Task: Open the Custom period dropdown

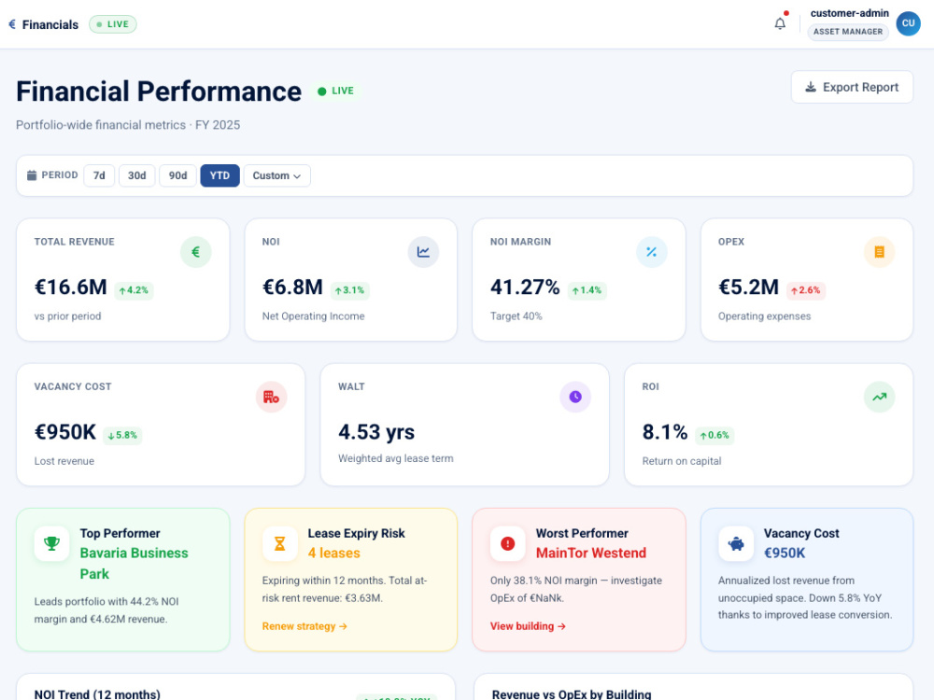Action: 277,175
